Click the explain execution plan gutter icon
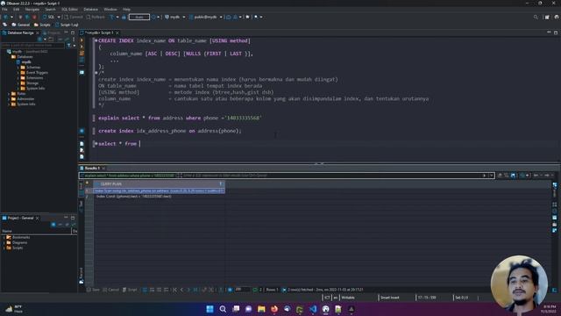Screen dimensions: 561x316 pyautogui.click(x=82, y=60)
